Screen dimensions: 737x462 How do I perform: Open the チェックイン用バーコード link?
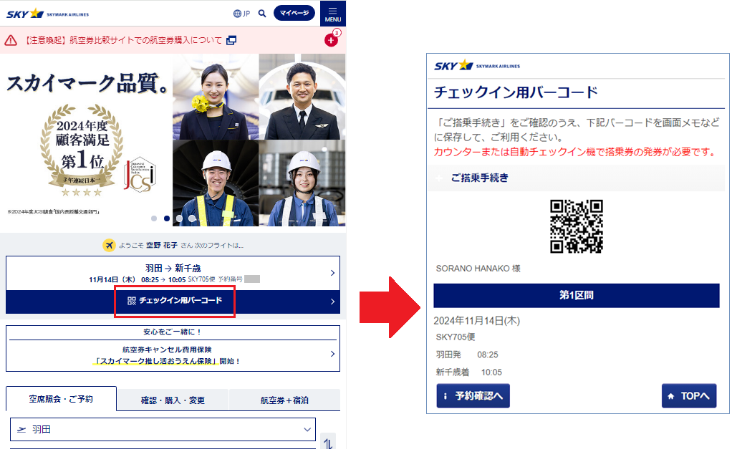pos(174,301)
